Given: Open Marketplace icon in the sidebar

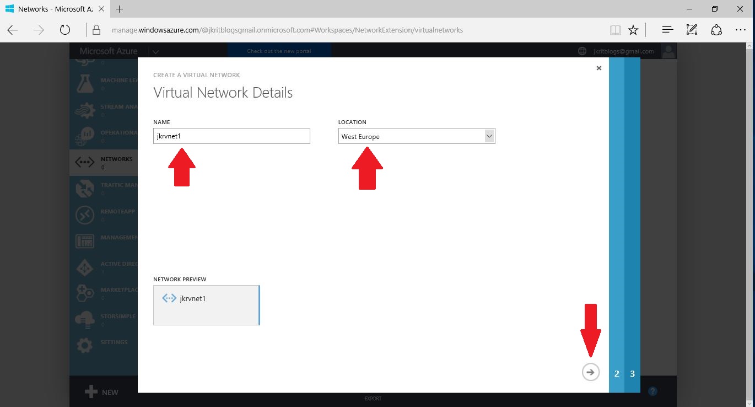Looking at the screenshot, I should tap(84, 294).
